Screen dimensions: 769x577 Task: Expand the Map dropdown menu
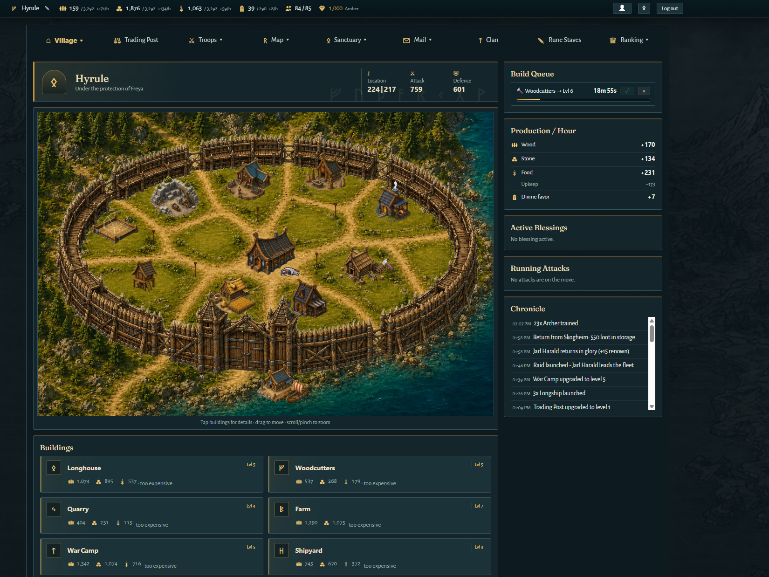pos(276,40)
